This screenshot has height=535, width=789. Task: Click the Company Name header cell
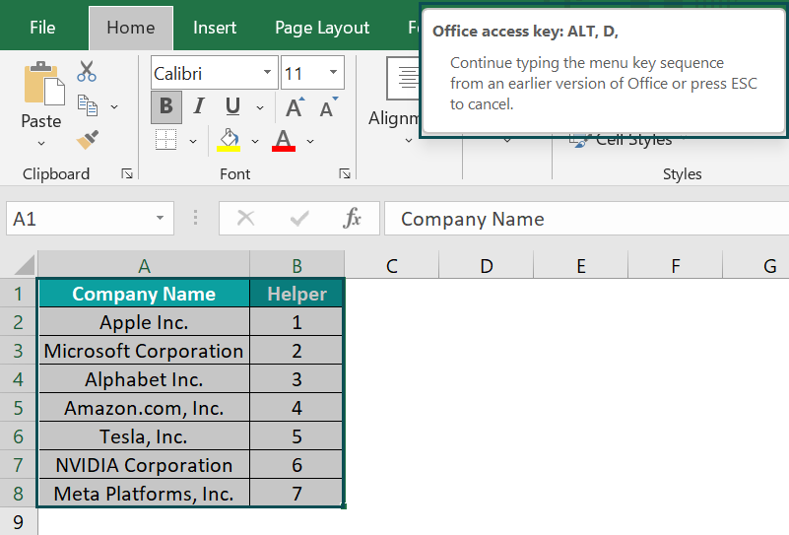click(x=144, y=294)
